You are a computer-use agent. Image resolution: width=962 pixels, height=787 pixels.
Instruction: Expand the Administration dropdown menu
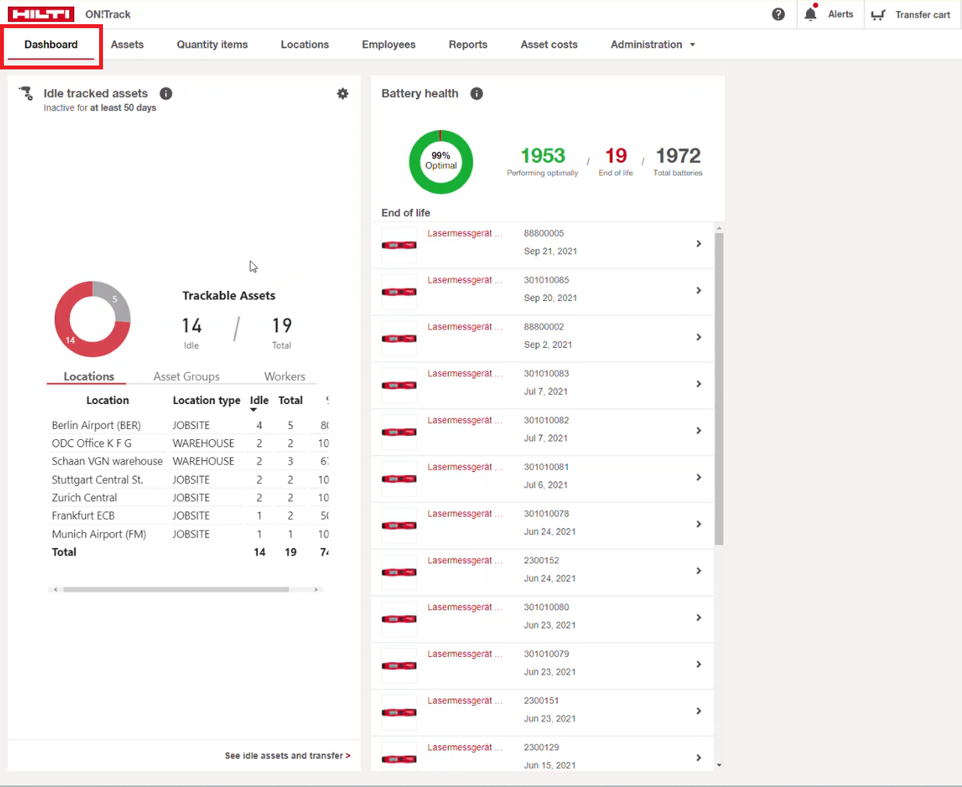pyautogui.click(x=652, y=44)
